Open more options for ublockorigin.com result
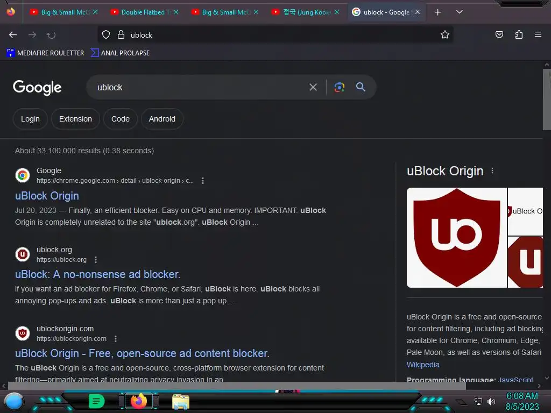The height and width of the screenshot is (413, 551). click(x=116, y=339)
